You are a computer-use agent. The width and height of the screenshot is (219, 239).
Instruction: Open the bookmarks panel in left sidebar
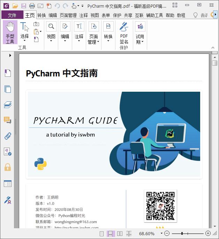coord(8,73)
